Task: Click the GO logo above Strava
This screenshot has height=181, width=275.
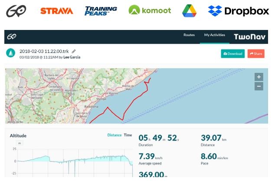Action: (16, 11)
